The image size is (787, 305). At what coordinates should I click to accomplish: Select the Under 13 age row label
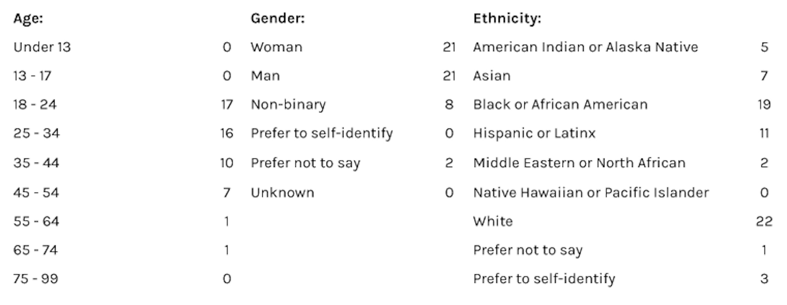42,47
